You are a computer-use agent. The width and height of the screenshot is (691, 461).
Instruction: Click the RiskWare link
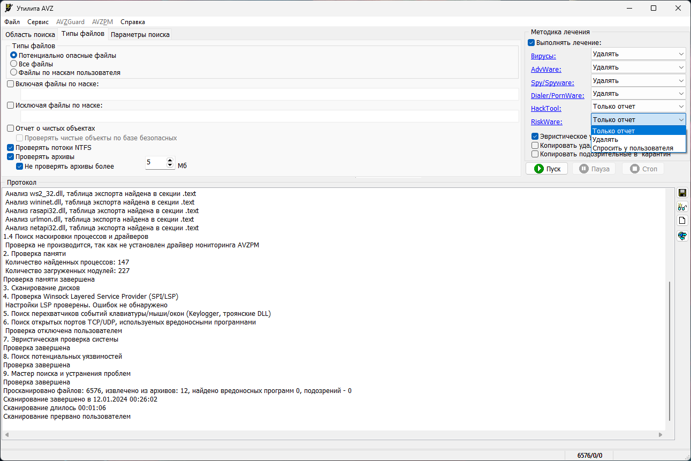[x=546, y=122]
